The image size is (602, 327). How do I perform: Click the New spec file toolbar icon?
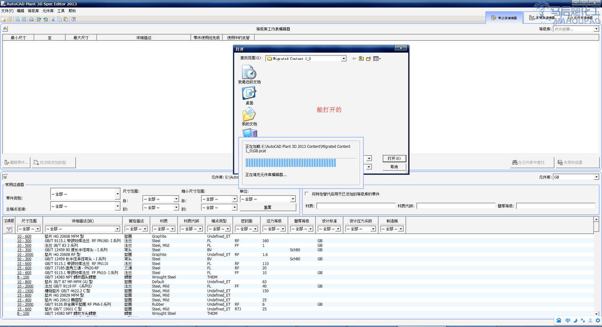tap(3, 19)
